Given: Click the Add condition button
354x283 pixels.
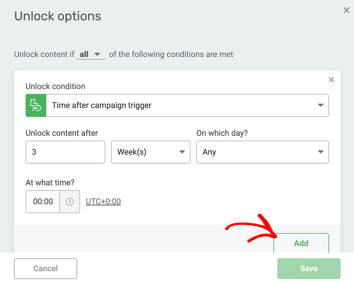Looking at the screenshot, I should pos(301,243).
